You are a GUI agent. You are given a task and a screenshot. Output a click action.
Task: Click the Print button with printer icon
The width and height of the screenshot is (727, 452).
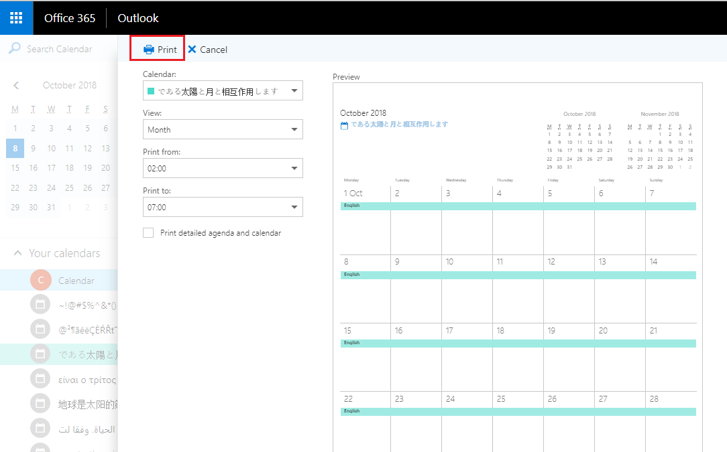coord(160,50)
